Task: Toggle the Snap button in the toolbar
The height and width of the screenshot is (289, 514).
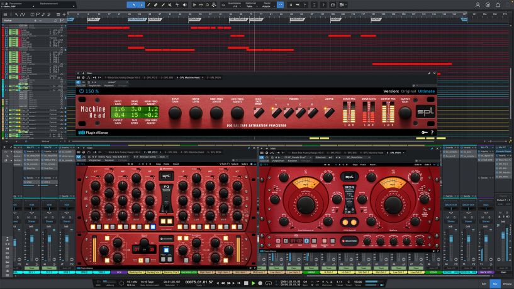Action: tap(280, 5)
